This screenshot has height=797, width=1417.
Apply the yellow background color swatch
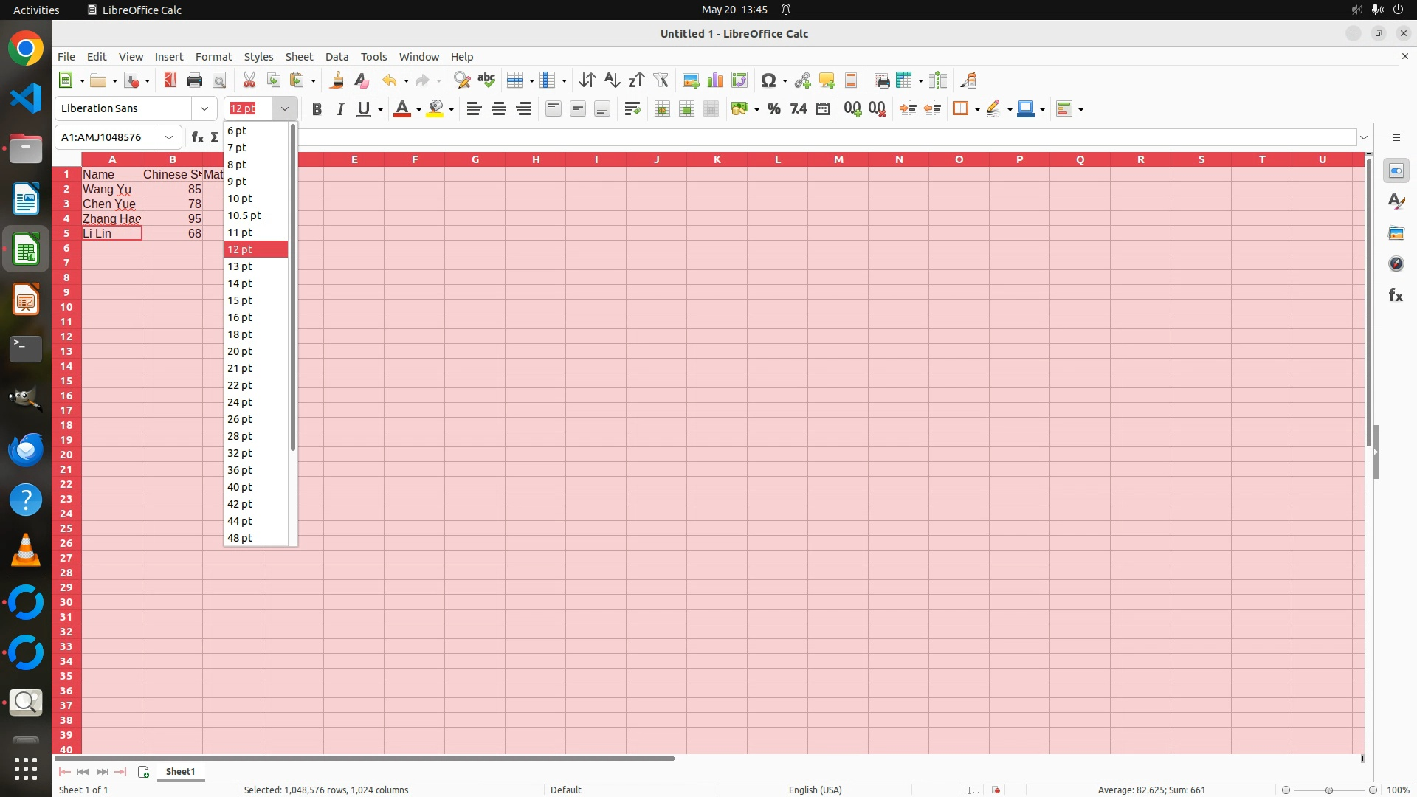435,108
